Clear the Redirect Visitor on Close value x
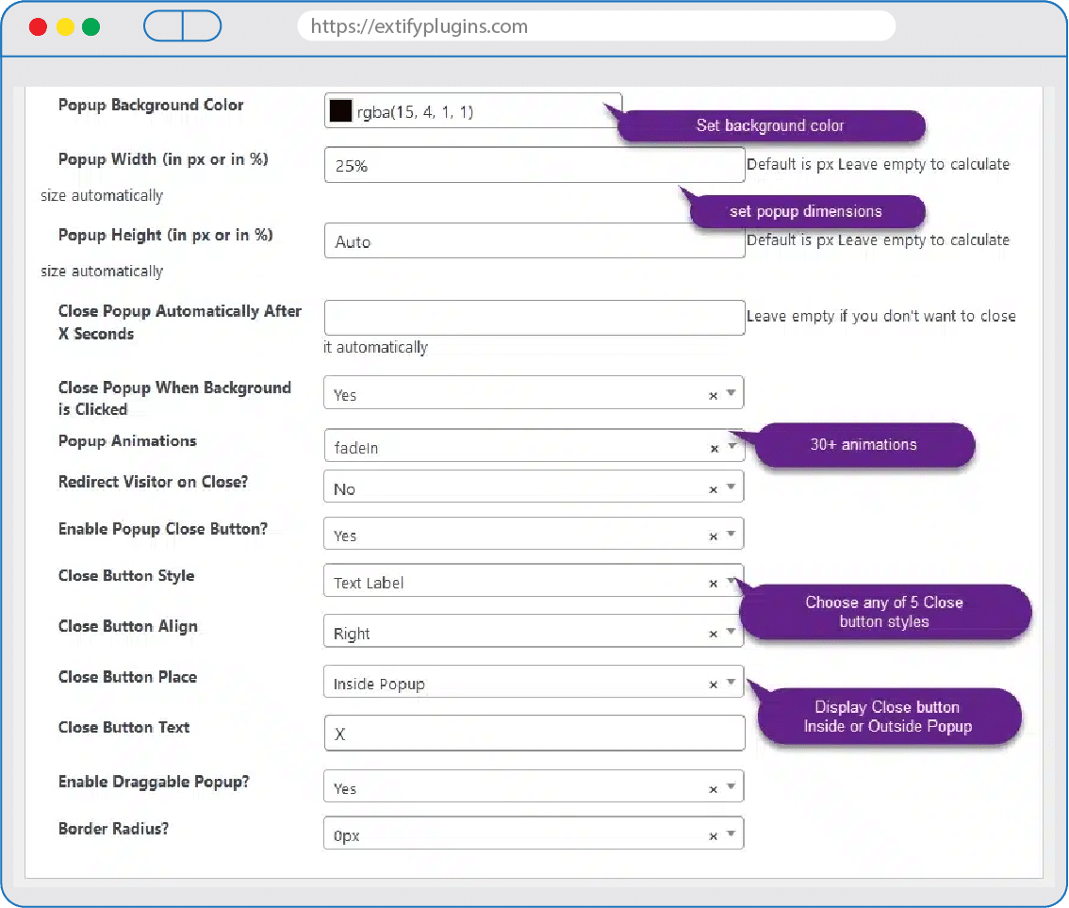 click(714, 490)
